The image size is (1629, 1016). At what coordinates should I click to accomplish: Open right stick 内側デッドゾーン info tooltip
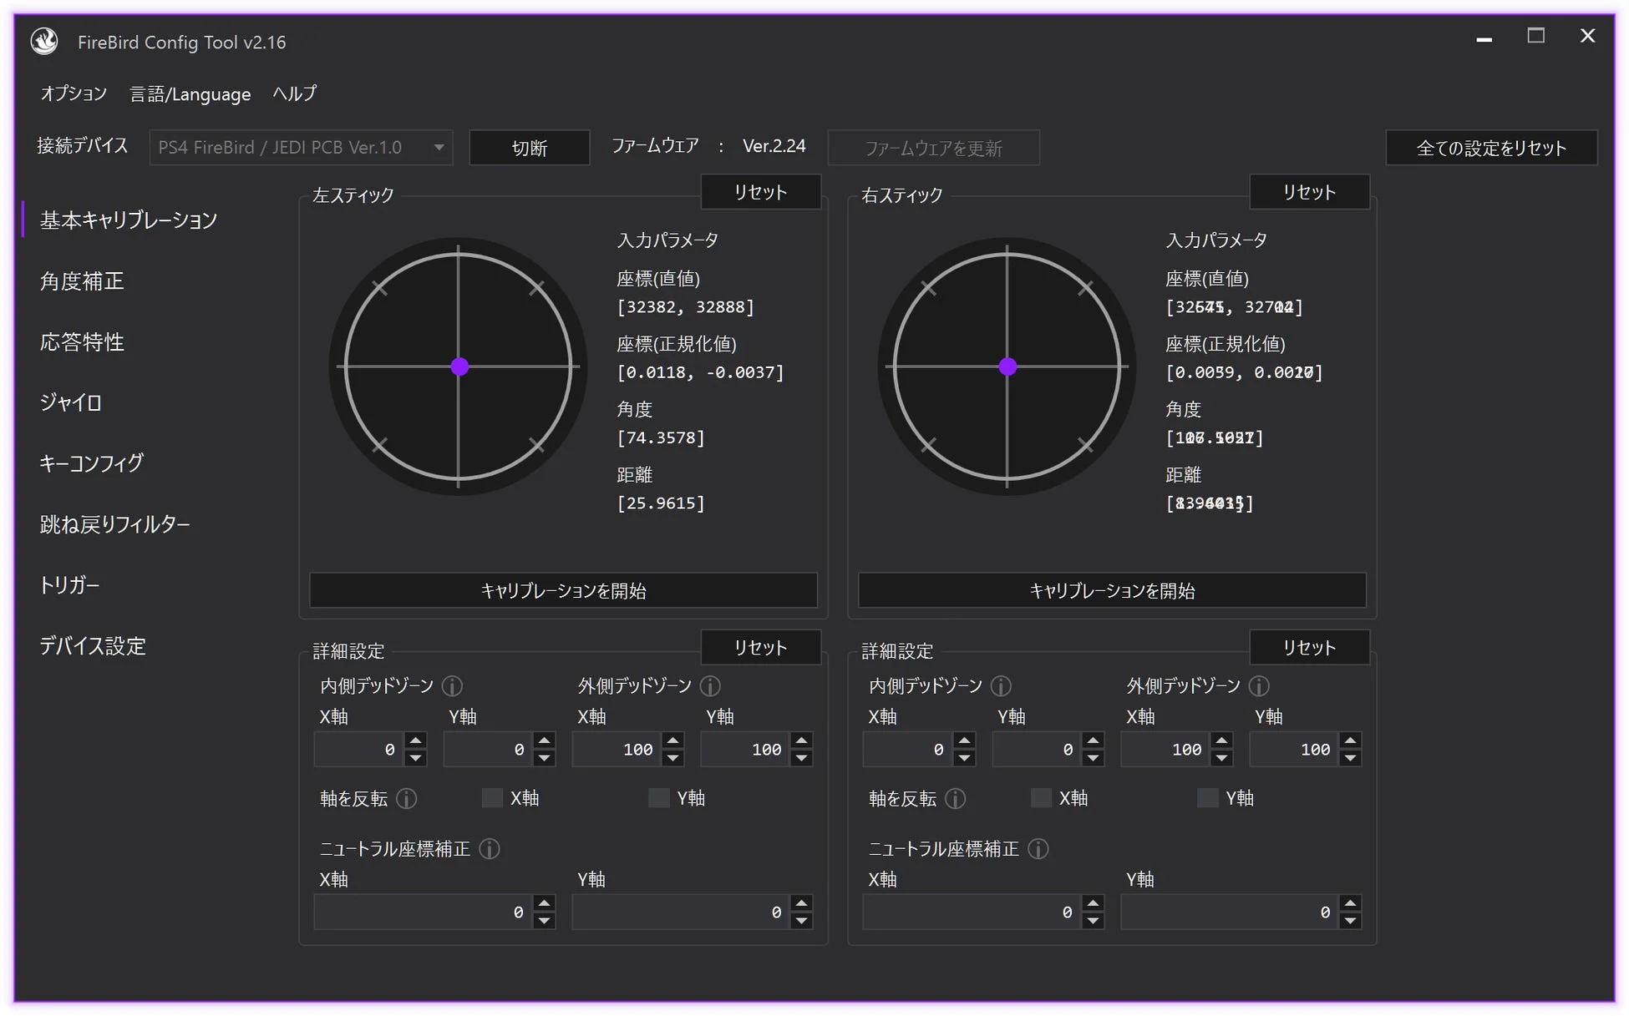click(x=1001, y=685)
